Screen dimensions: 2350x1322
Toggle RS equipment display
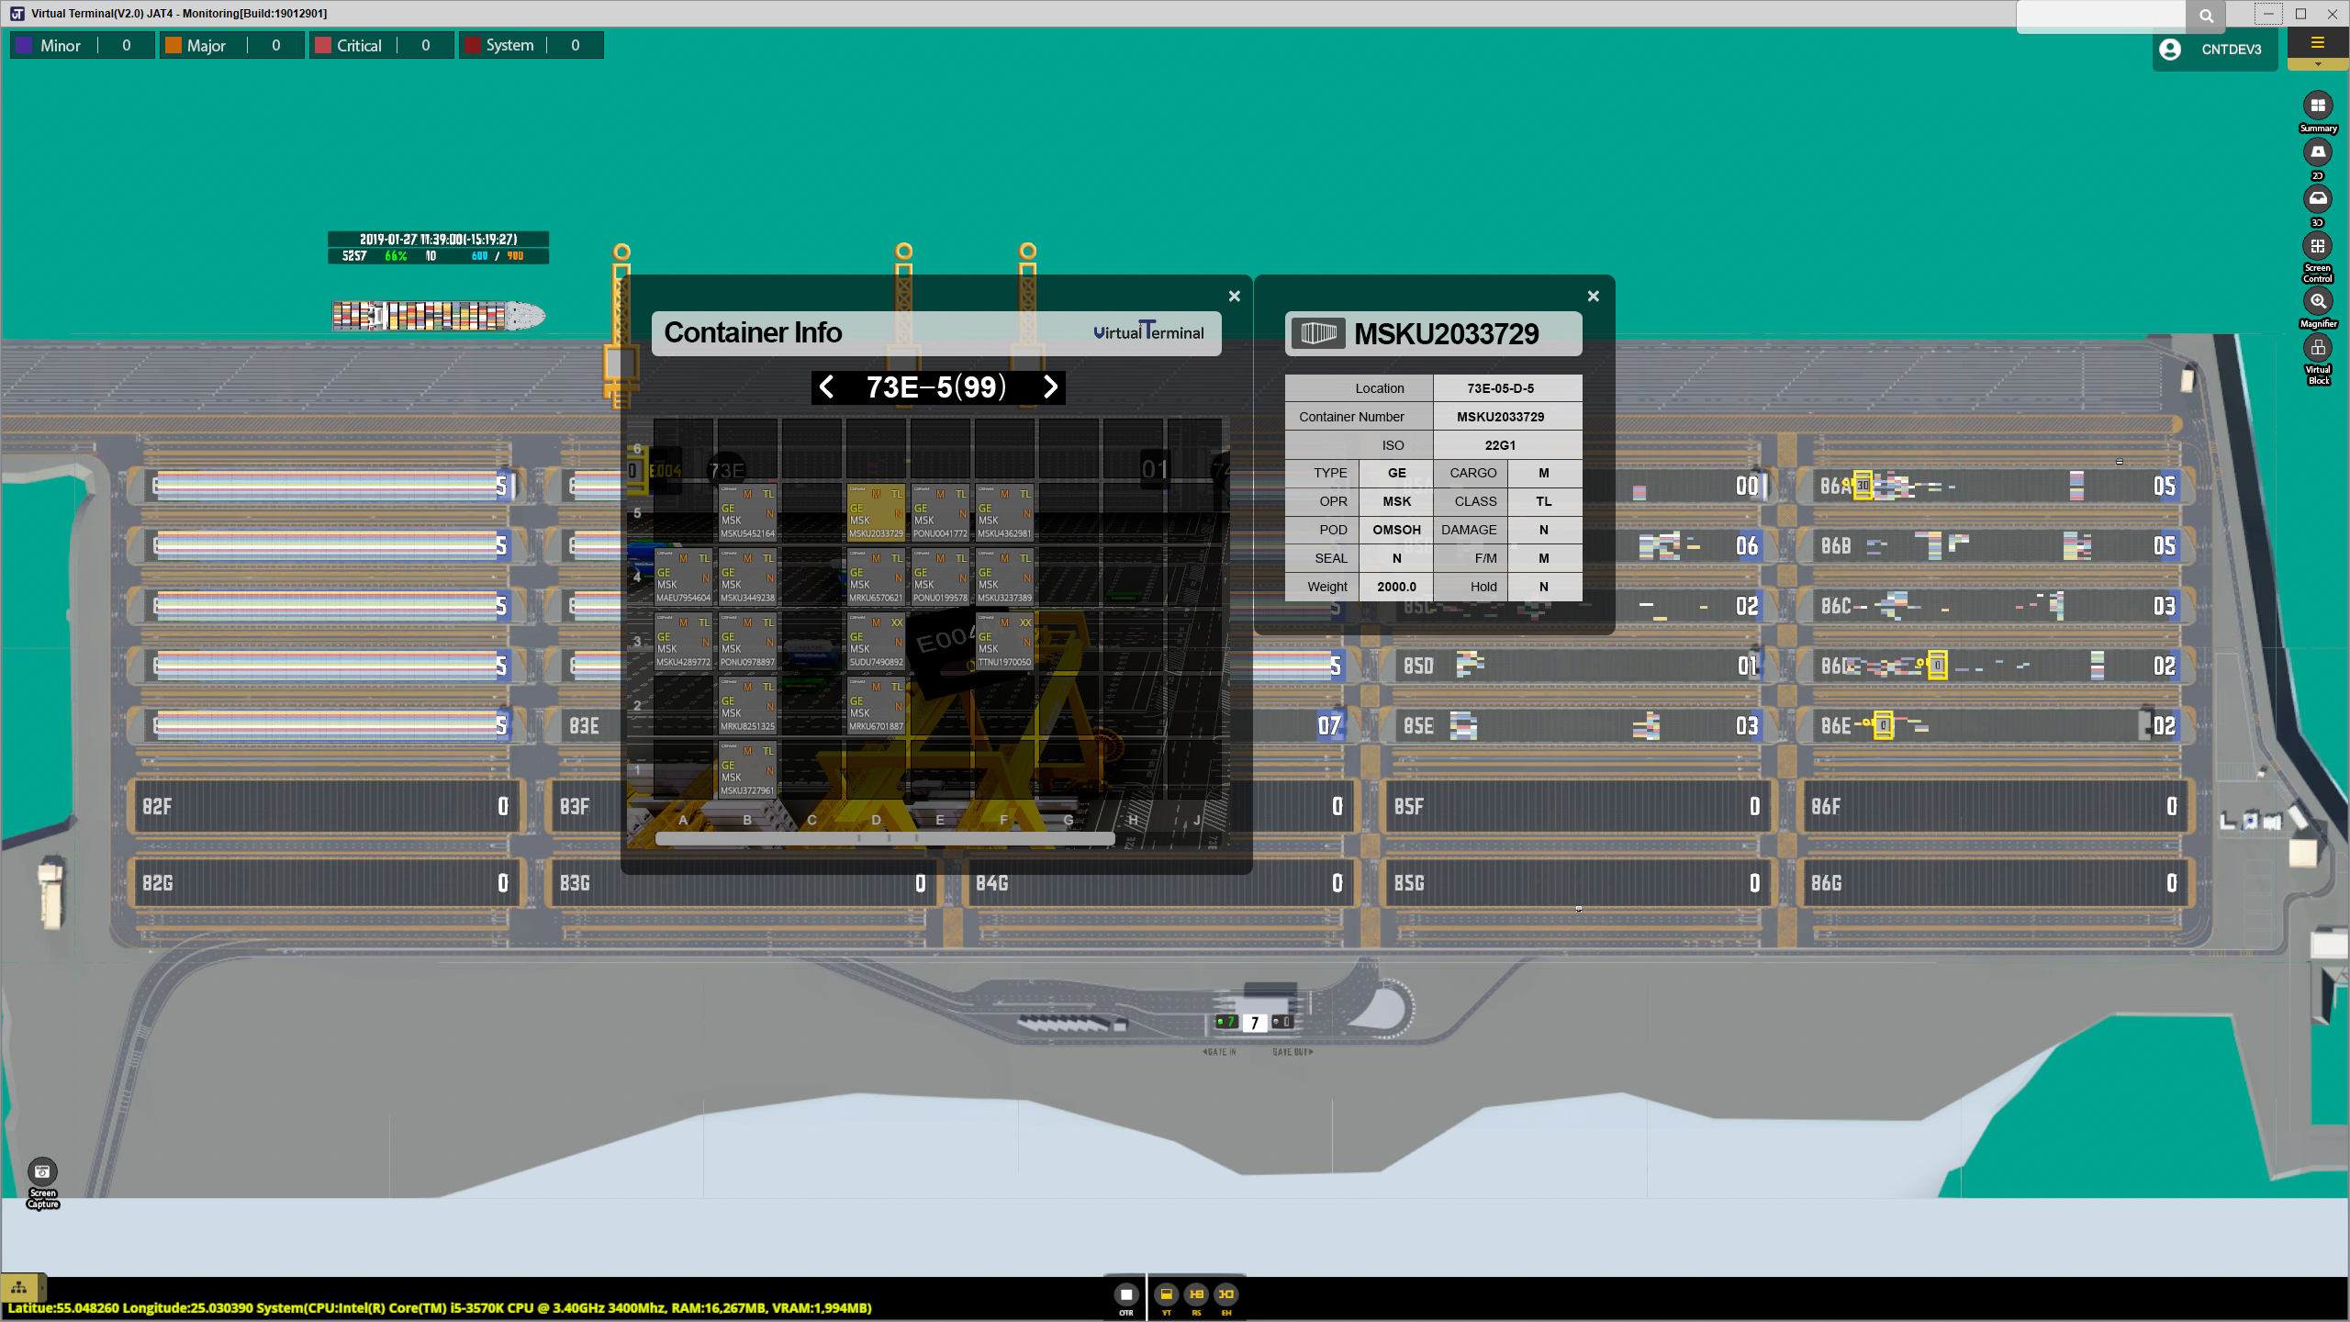1196,1294
